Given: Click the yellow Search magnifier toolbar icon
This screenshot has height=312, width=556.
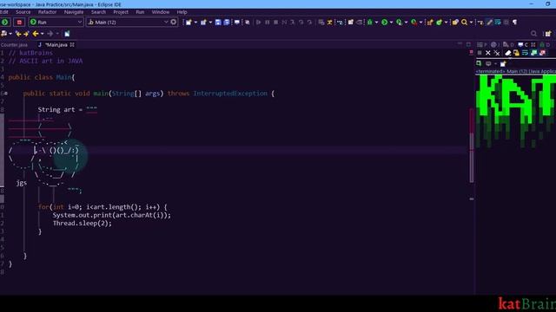Looking at the screenshot, I should (x=465, y=23).
